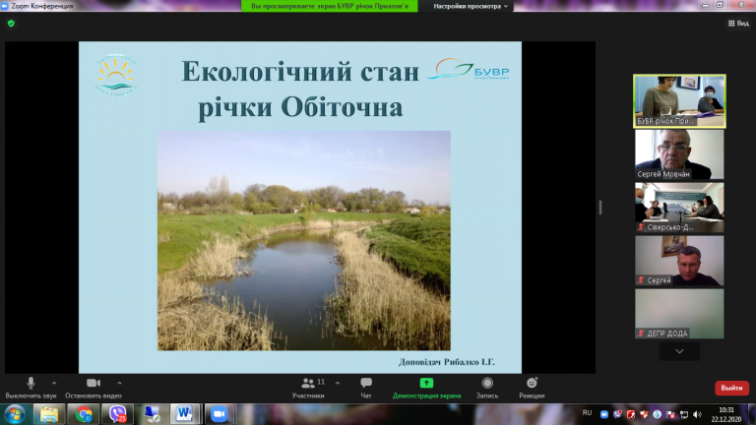
Task: Click the Viber system tray icon
Action: pos(617,414)
